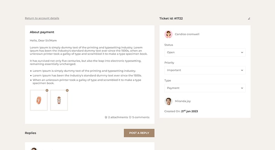275x150 pixels.
Task: Click the Post a Reply button
Action: (x=139, y=133)
